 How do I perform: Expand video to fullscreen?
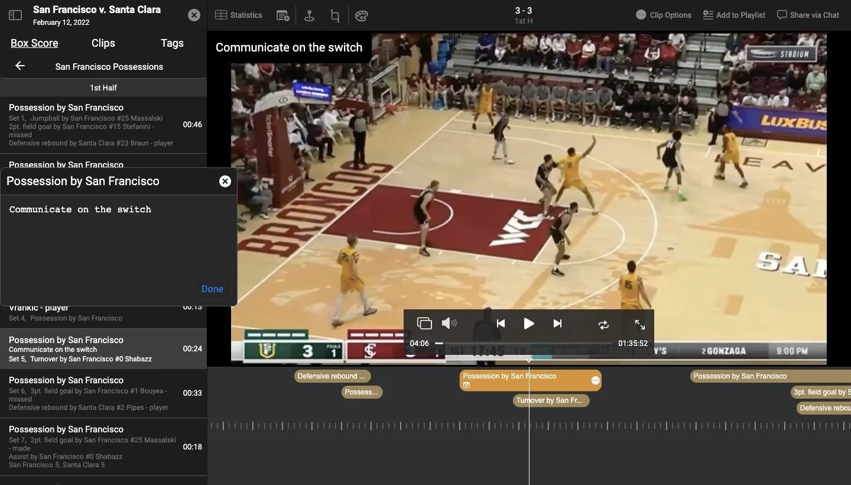pos(640,325)
